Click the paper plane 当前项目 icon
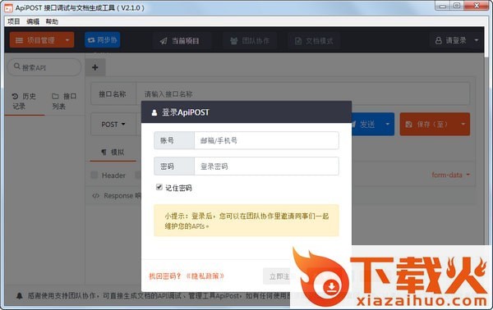The image size is (493, 310). tap(164, 41)
